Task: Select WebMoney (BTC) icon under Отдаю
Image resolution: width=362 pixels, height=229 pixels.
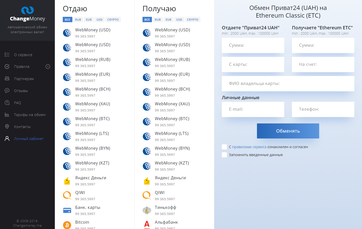Action: pos(67,122)
